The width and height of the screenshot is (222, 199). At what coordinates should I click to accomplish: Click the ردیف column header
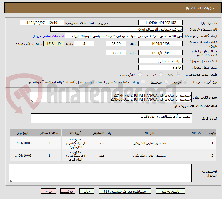tap(212, 133)
